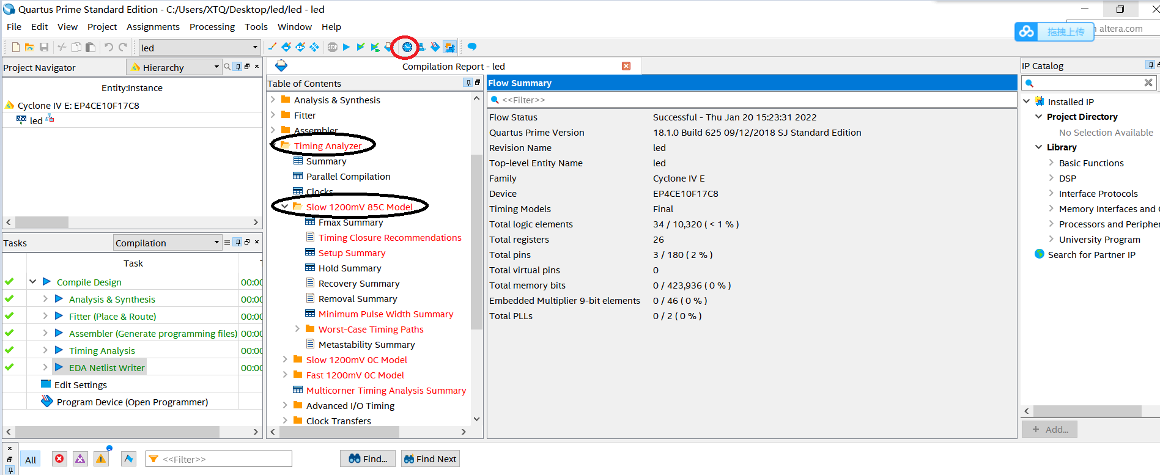Cut selection with scissors icon
This screenshot has height=475, width=1160.
click(62, 47)
